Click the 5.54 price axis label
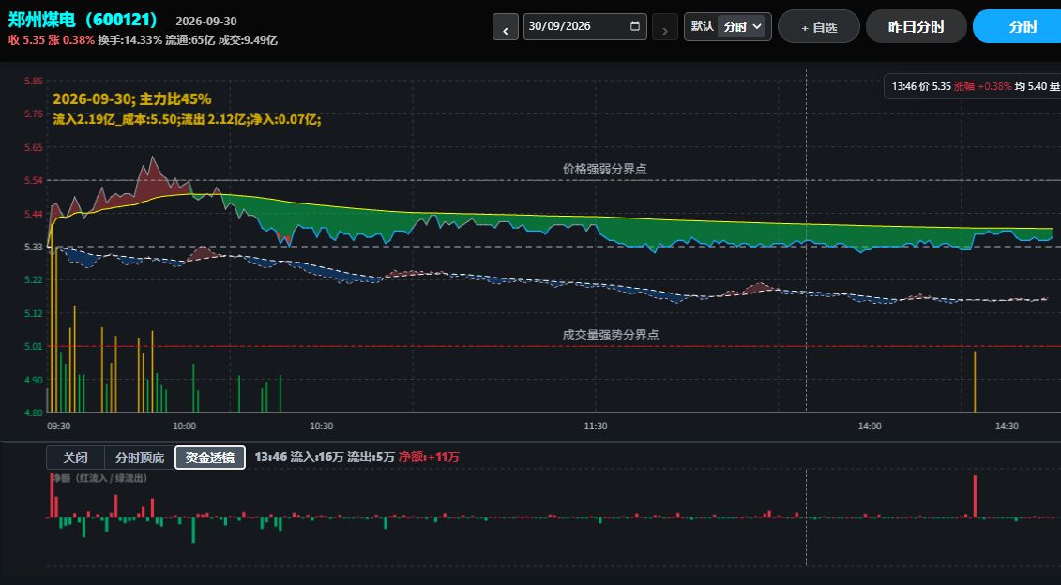1061x585 pixels. (x=34, y=181)
